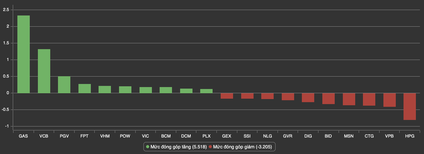This screenshot has width=424, height=154.
Task: Click the red legend circle marker
Action: pos(210,147)
